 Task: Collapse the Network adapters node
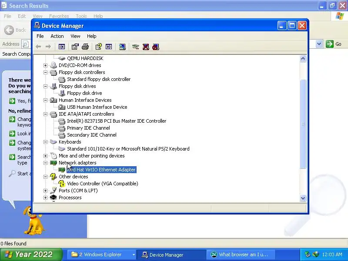click(46, 163)
